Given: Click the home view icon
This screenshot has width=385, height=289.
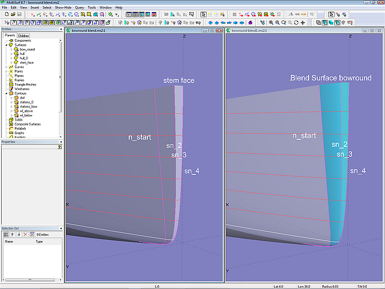Looking at the screenshot, I should [x=251, y=23].
